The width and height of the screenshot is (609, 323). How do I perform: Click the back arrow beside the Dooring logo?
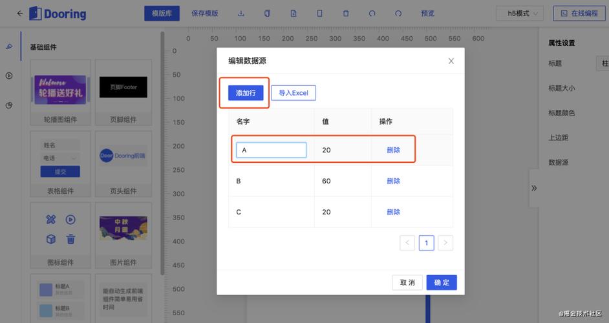pyautogui.click(x=20, y=14)
